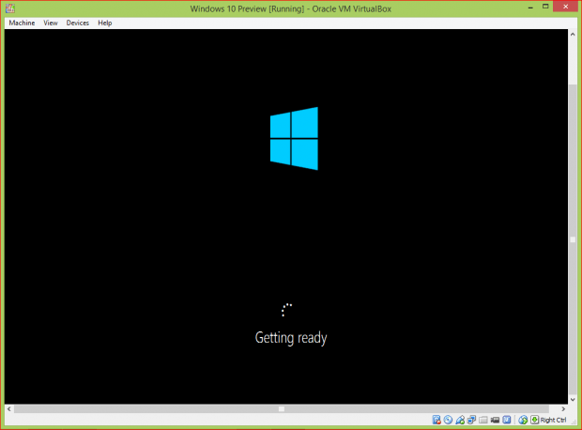This screenshot has height=430, width=582.
Task: Open the Devices menu
Action: pos(78,23)
